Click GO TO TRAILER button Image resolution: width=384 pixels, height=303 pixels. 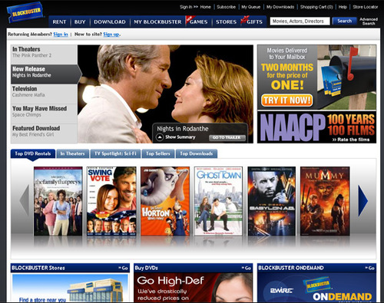coord(227,137)
